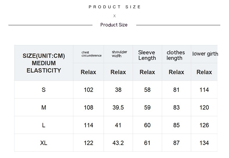229x158 pixels.
Task: Click the clothes length column header
Action: [x=176, y=55]
